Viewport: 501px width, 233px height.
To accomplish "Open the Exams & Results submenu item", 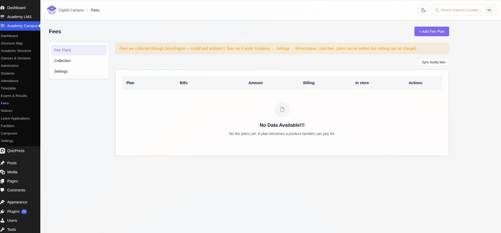I will coord(14,96).
